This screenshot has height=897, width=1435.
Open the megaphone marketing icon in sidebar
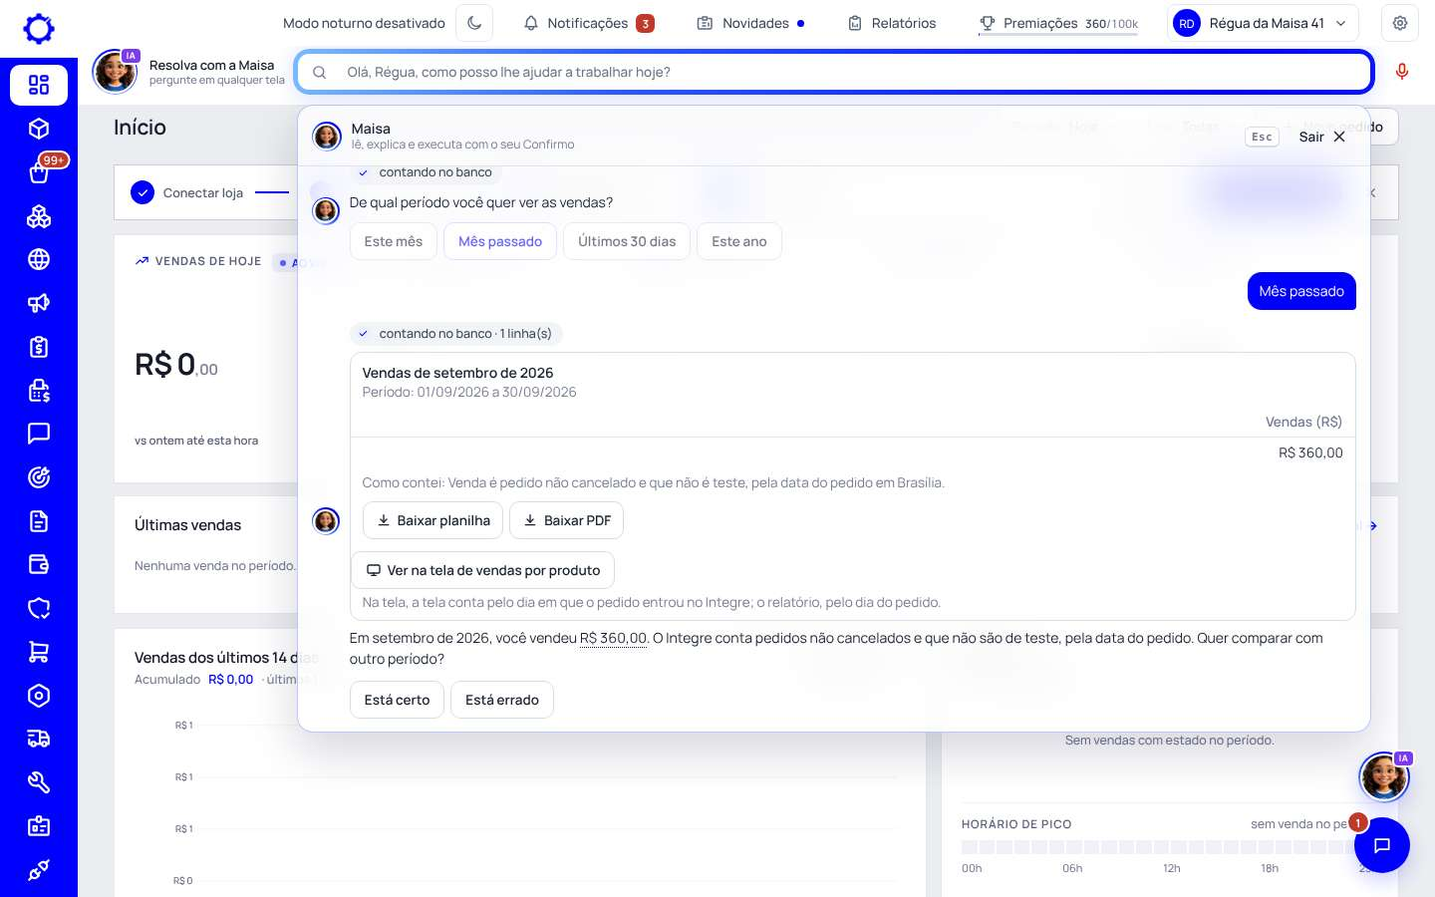(x=39, y=303)
